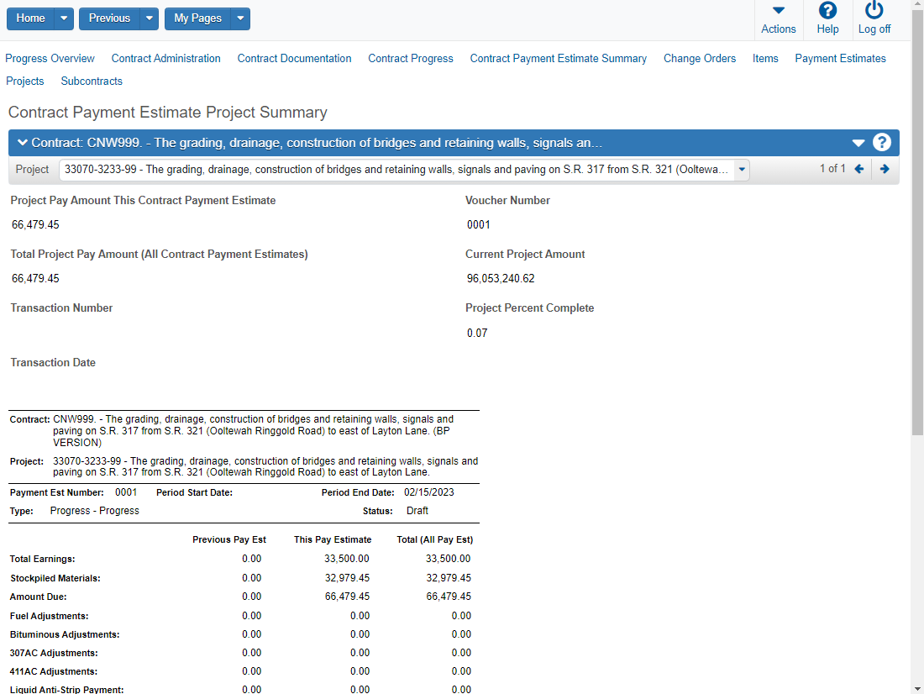The width and height of the screenshot is (924, 694).
Task: Click the My Pages button
Action: [198, 18]
